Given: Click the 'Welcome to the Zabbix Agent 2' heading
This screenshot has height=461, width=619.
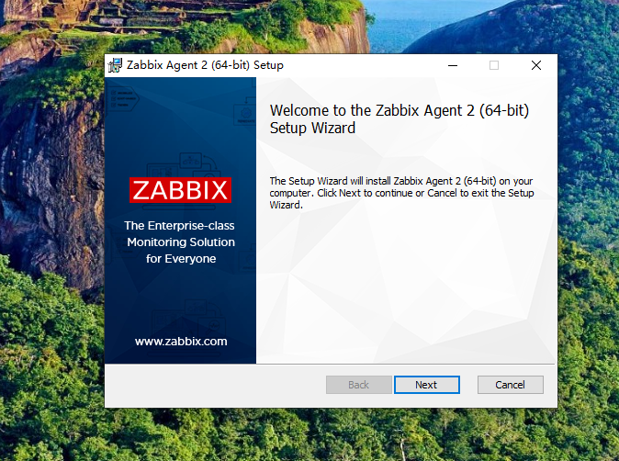Looking at the screenshot, I should [400, 110].
